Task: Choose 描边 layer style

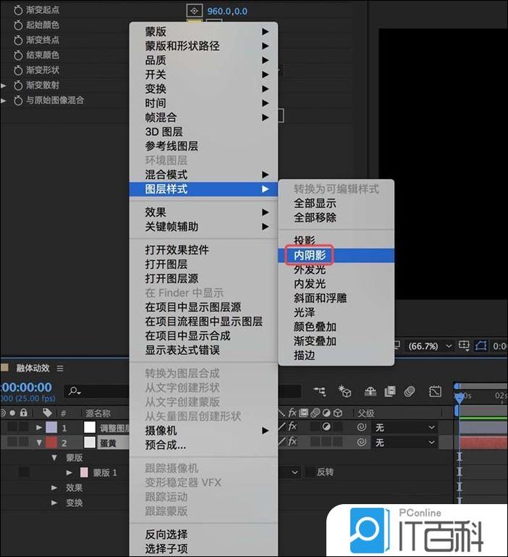Action: tap(336, 355)
